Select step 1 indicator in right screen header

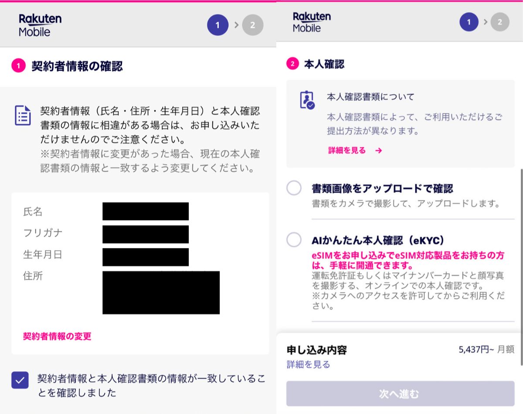coord(469,22)
